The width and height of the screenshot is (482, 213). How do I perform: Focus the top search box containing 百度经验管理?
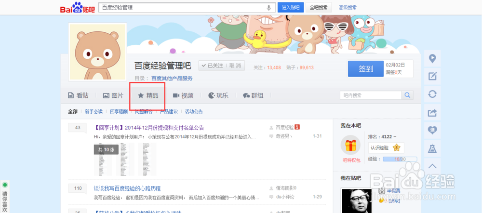point(186,7)
